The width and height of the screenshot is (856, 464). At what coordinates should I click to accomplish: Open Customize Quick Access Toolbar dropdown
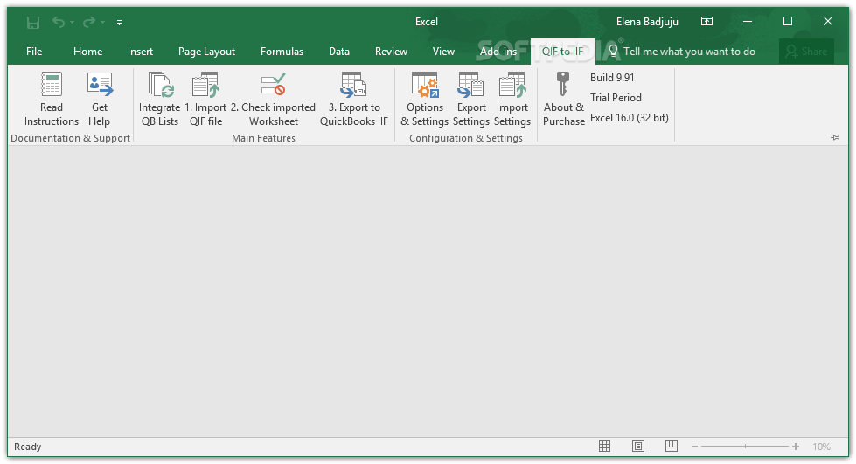[119, 23]
